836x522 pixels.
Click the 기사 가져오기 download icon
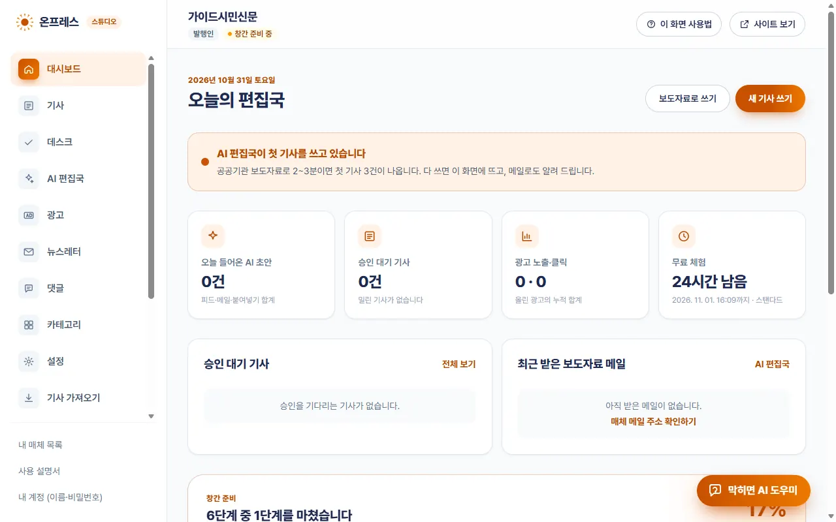(x=29, y=398)
